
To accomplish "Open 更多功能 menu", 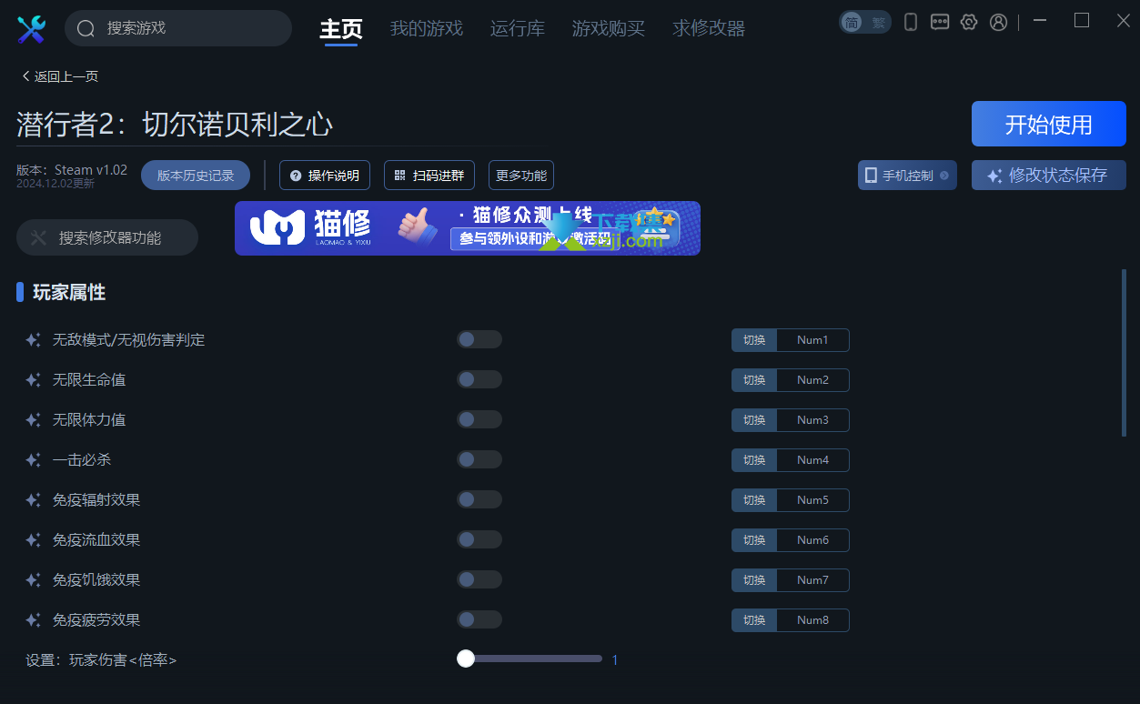I will point(521,176).
